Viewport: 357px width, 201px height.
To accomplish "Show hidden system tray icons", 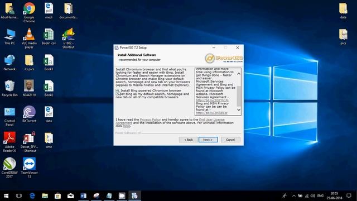I will pos(294,196).
